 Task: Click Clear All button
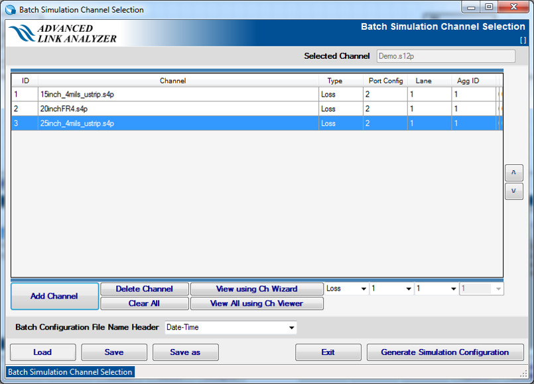144,304
